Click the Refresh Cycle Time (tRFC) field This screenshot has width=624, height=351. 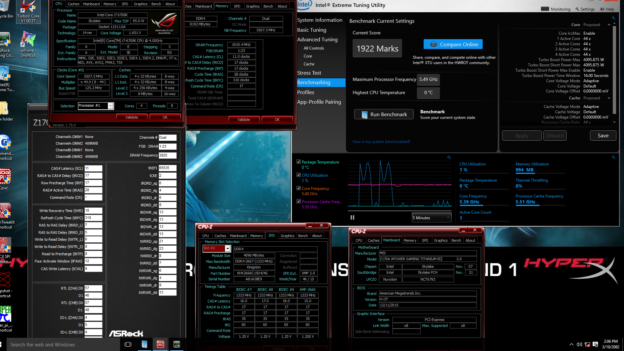pos(93,218)
